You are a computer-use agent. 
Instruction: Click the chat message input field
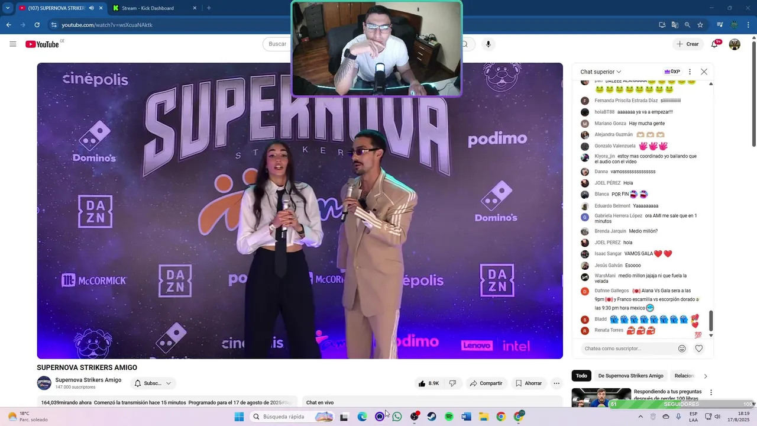[x=627, y=348]
